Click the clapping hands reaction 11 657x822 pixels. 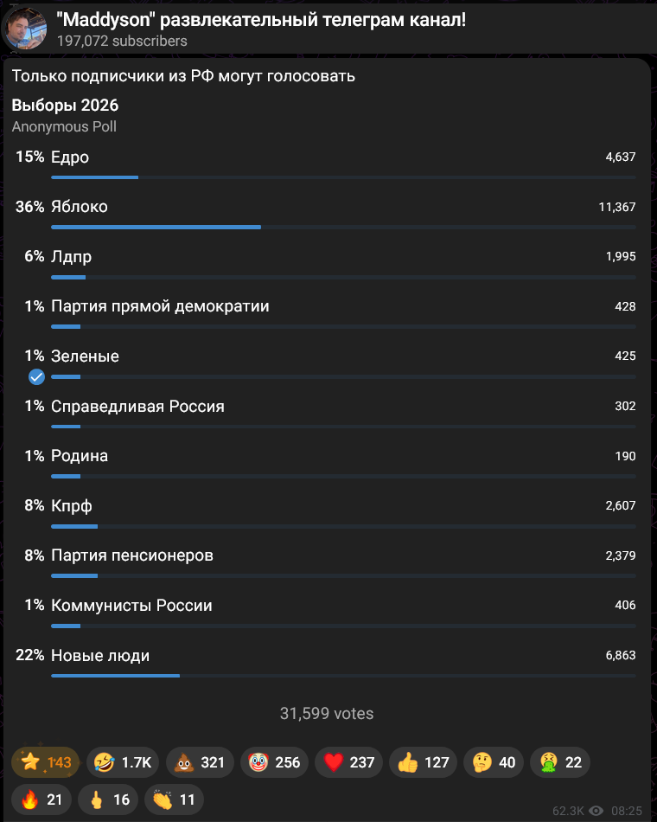(174, 800)
